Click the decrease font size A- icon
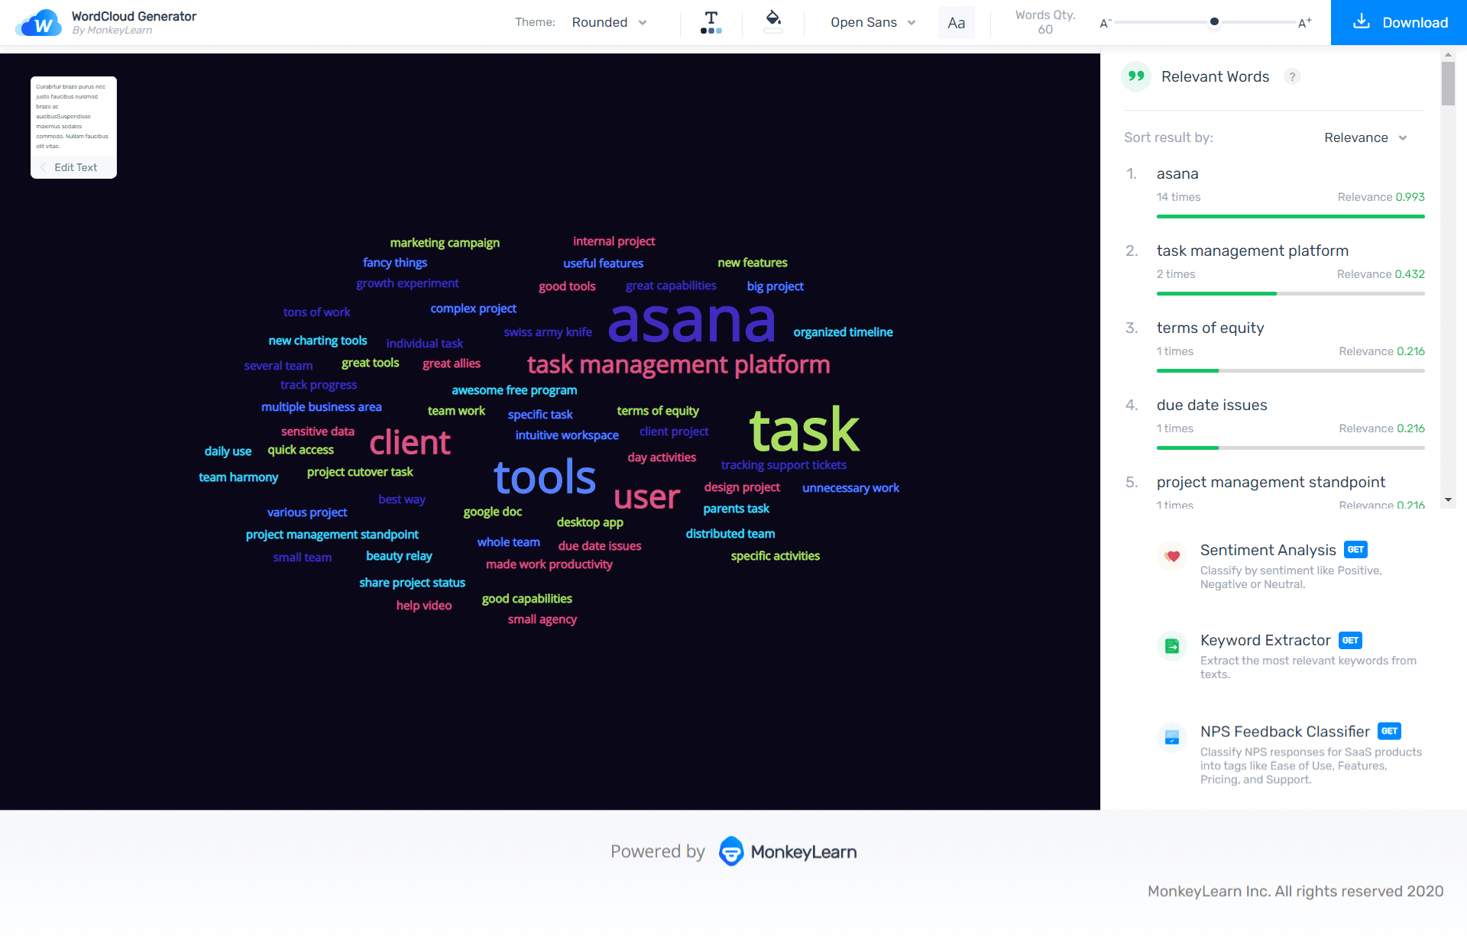The height and width of the screenshot is (947, 1467). [x=1105, y=23]
